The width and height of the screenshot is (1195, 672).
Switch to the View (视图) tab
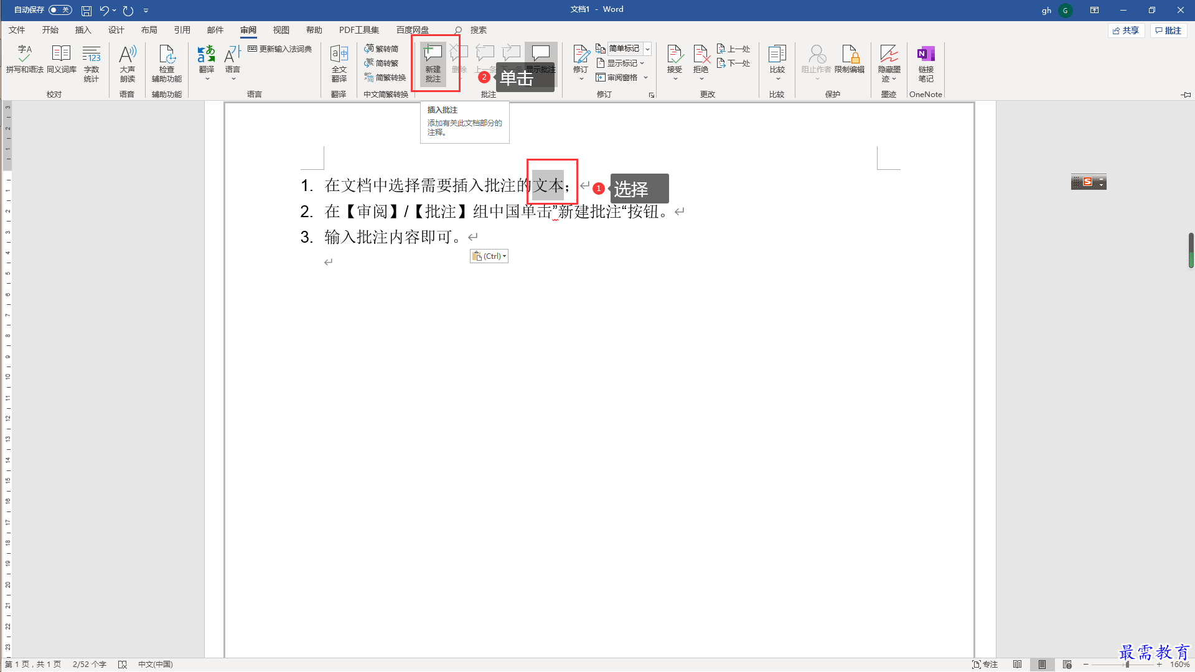click(x=281, y=30)
